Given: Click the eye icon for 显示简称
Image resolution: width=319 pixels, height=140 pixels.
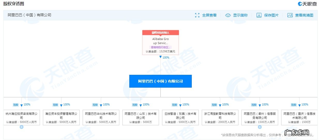Looking at the screenshot, I should coord(228,15).
